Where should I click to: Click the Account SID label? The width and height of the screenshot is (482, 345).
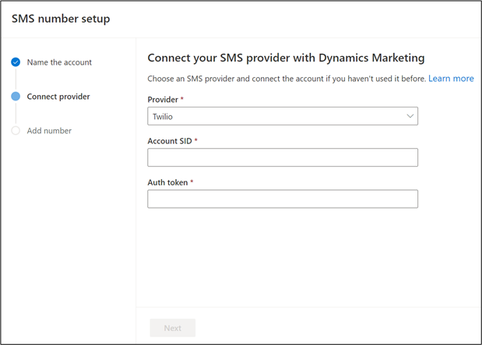(169, 141)
